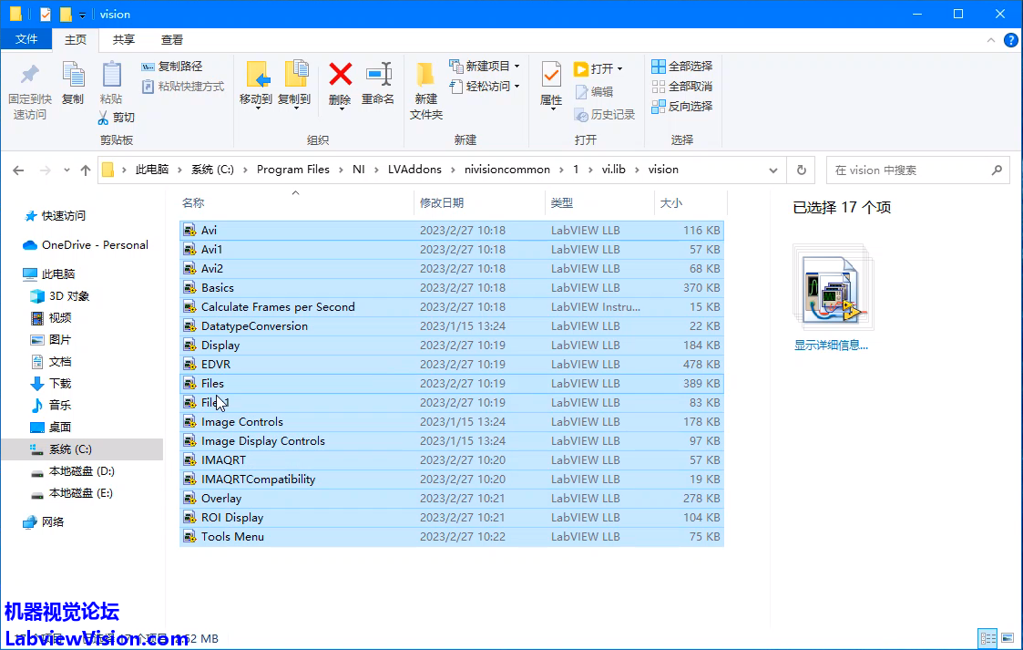The width and height of the screenshot is (1023, 650).
Task: Sort by the Name column header
Action: pos(295,203)
